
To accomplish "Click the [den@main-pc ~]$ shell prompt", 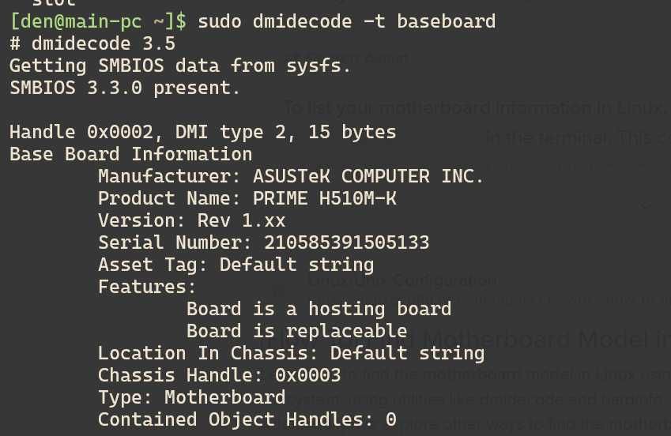I will pyautogui.click(x=98, y=21).
